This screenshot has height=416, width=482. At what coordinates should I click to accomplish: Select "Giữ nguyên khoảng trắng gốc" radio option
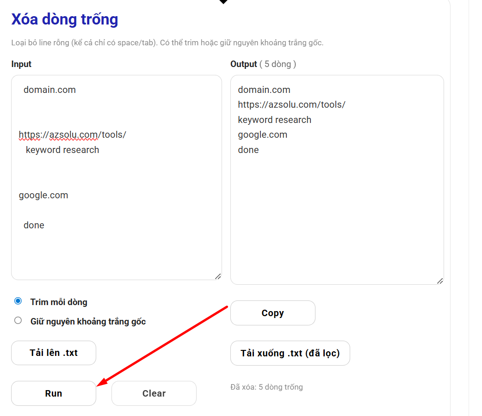(x=18, y=321)
